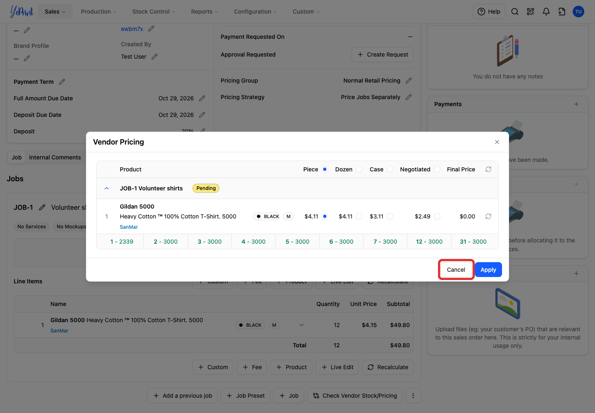The image size is (595, 413).
Task: Choose the $3.11 case price radio
Action: [390, 216]
